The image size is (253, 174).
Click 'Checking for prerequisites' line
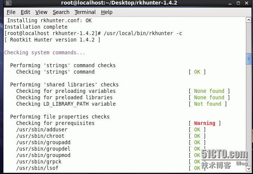point(55,123)
